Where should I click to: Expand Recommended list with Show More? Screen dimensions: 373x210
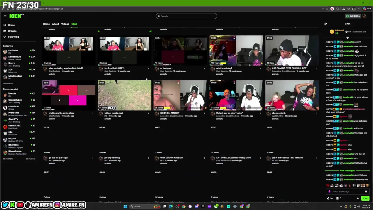coord(8,159)
